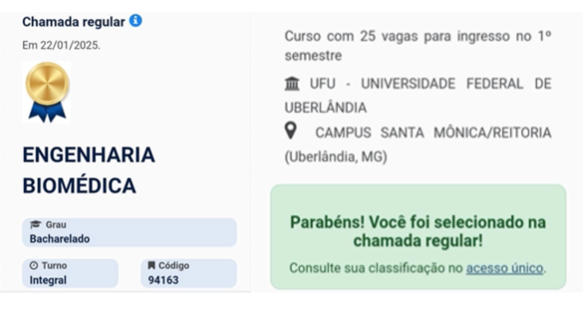The image size is (583, 328).
Task: Click the 25 vagas course description
Action: pyautogui.click(x=418, y=46)
